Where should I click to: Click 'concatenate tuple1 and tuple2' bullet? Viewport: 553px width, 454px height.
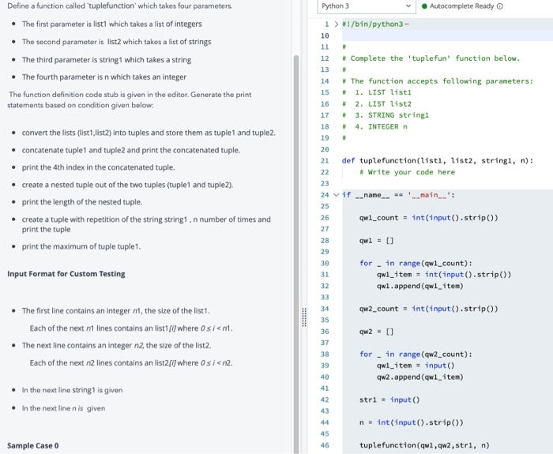[x=131, y=150]
